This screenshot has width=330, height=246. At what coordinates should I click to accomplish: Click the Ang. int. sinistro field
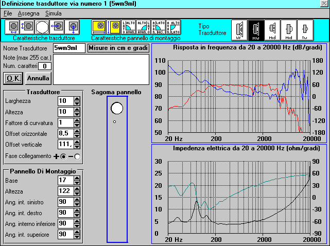(66, 202)
